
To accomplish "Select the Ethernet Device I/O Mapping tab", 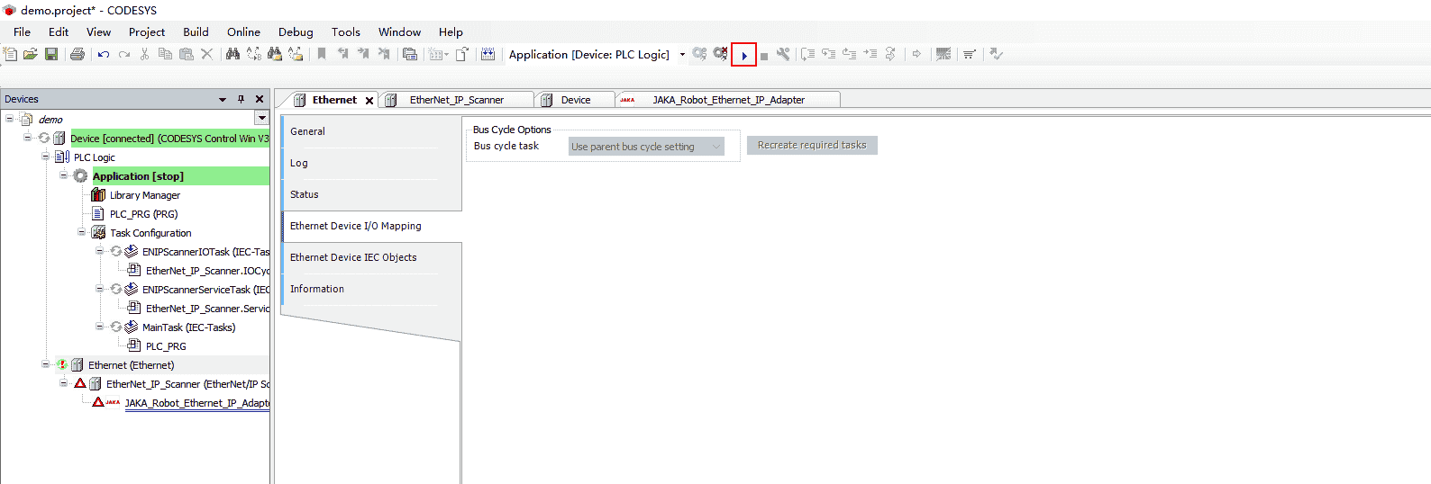I will [x=356, y=226].
